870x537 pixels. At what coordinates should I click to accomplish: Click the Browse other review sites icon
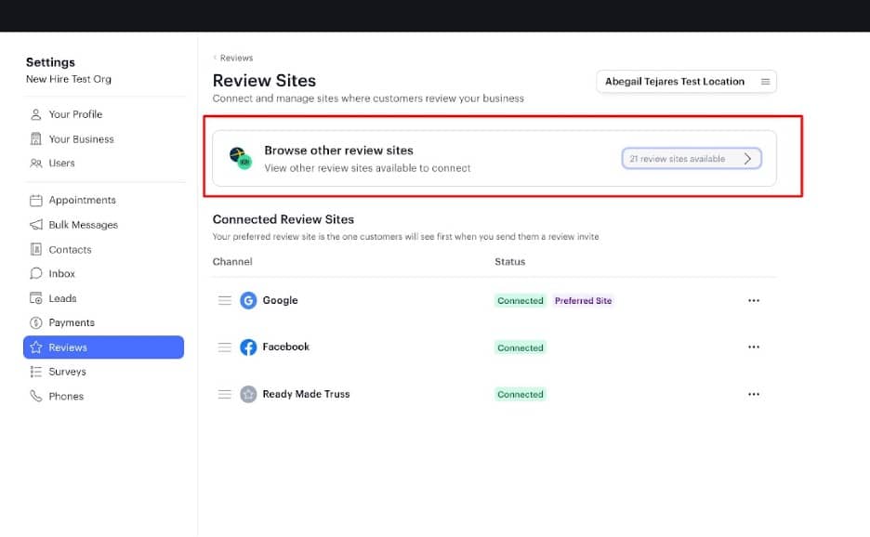point(241,158)
